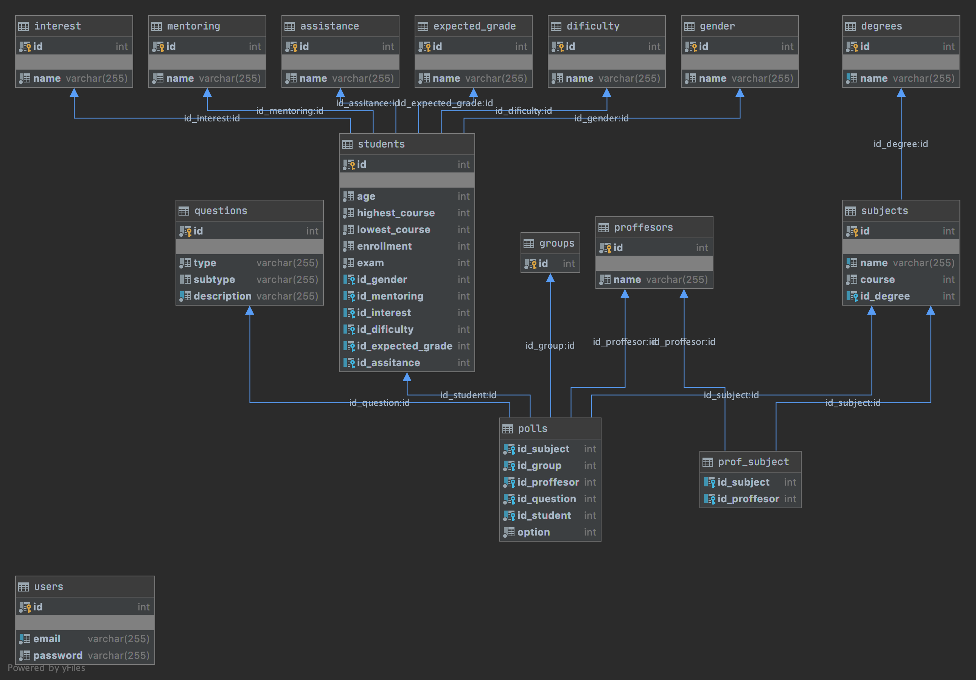Click the id_degree:id relationship label
976x680 pixels.
click(900, 144)
